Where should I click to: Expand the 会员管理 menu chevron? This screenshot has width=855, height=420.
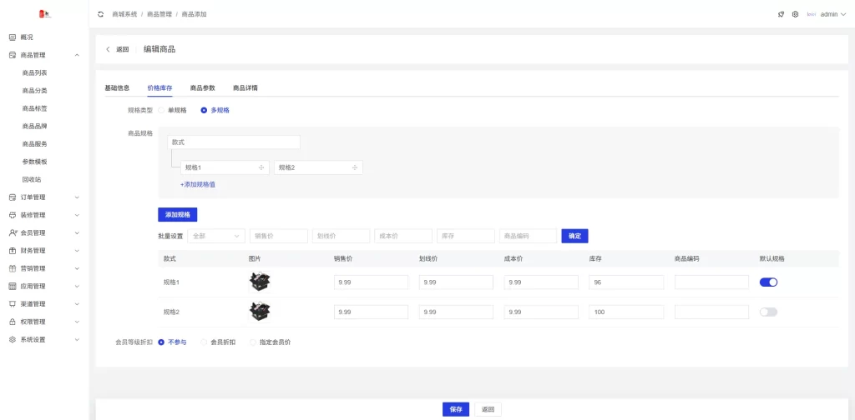click(77, 232)
